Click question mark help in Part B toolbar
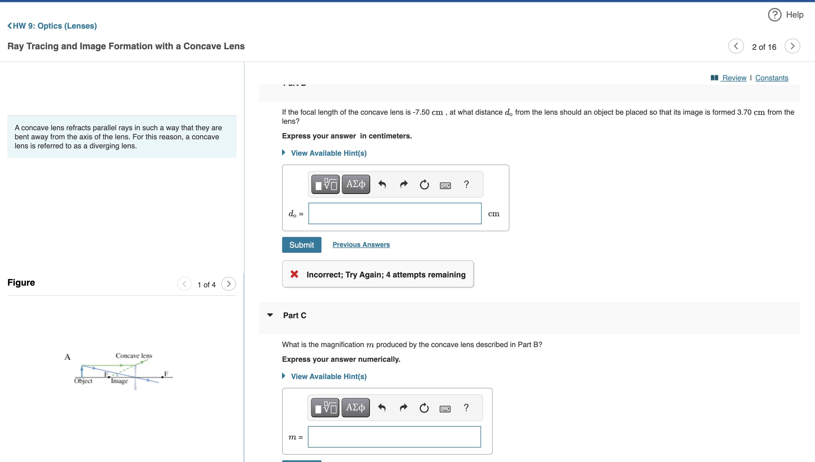815x462 pixels. click(x=466, y=184)
